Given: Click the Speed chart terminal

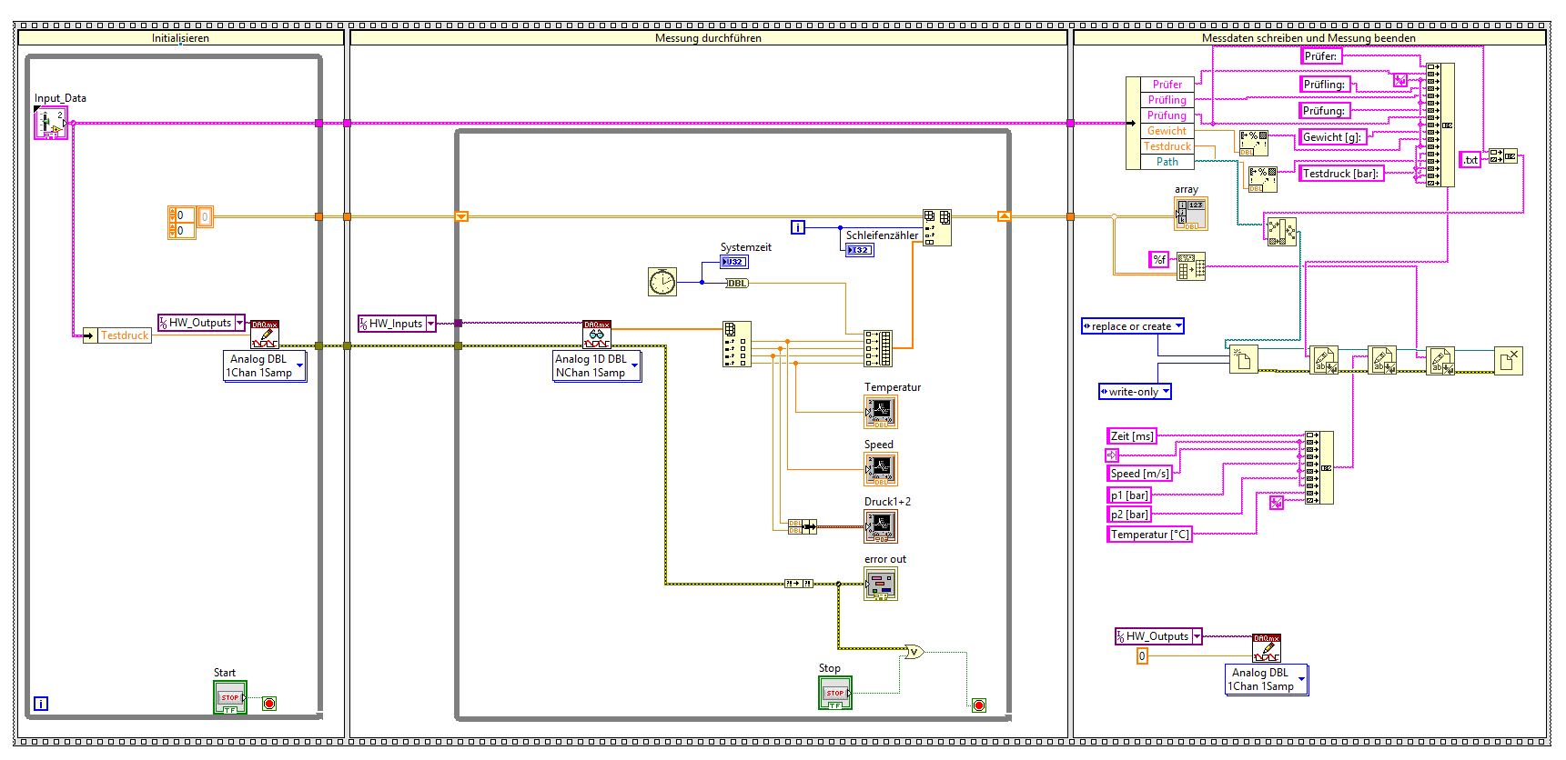Looking at the screenshot, I should coord(880,469).
